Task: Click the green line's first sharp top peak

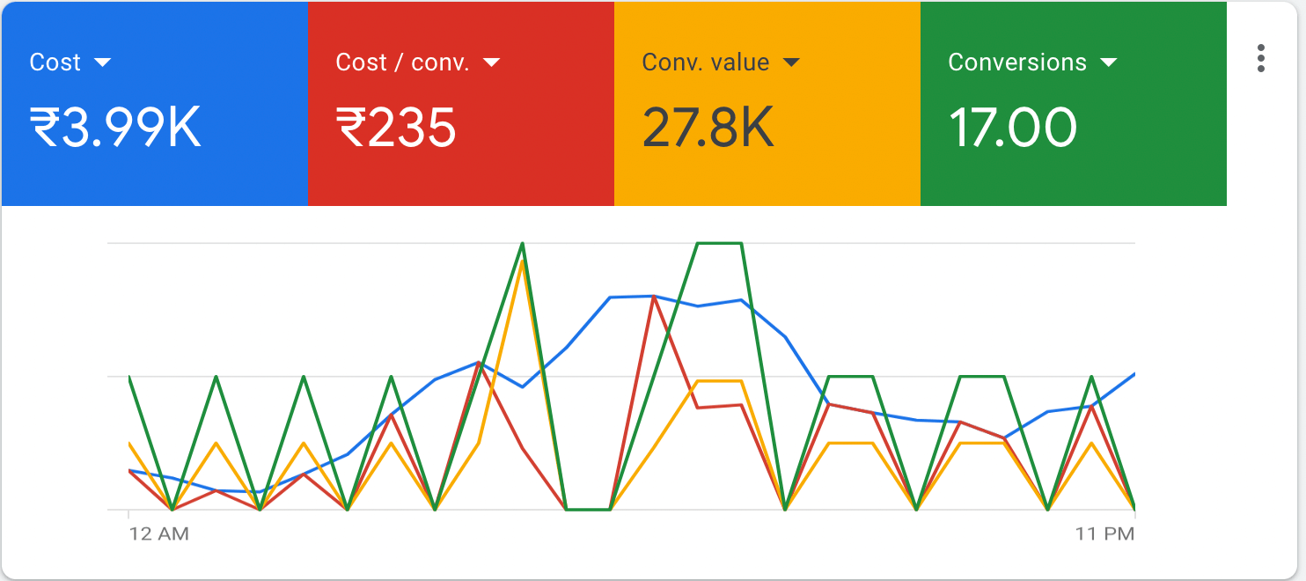Action: tap(523, 244)
